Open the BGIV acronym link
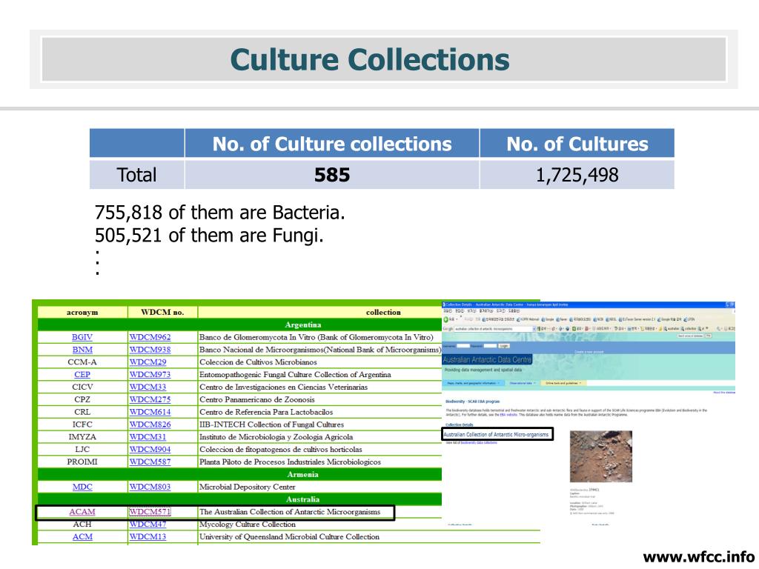The image size is (759, 569). 82,337
